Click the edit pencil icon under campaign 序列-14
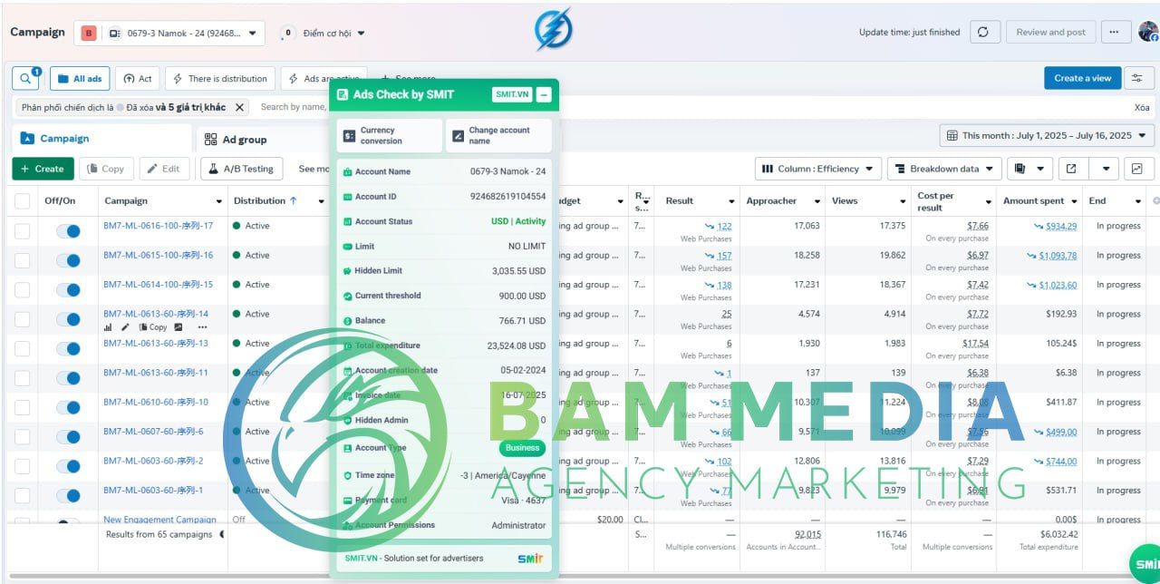Image resolution: width=1160 pixels, height=584 pixels. (125, 327)
